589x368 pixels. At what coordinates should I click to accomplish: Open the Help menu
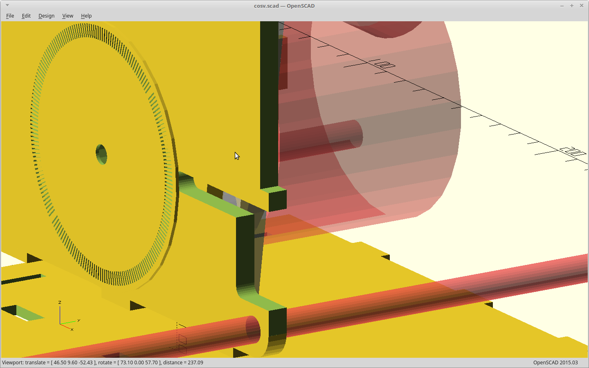click(x=86, y=16)
